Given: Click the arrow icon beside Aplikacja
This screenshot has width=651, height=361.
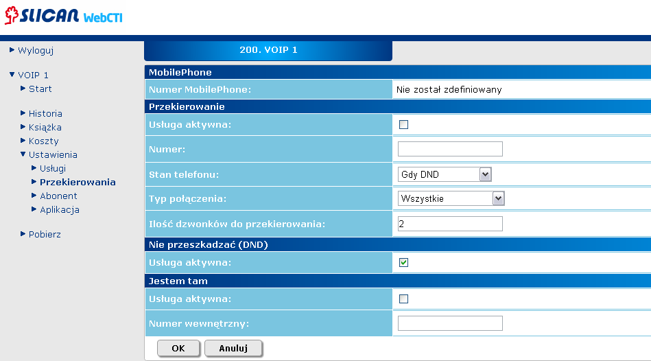Looking at the screenshot, I should point(34,209).
